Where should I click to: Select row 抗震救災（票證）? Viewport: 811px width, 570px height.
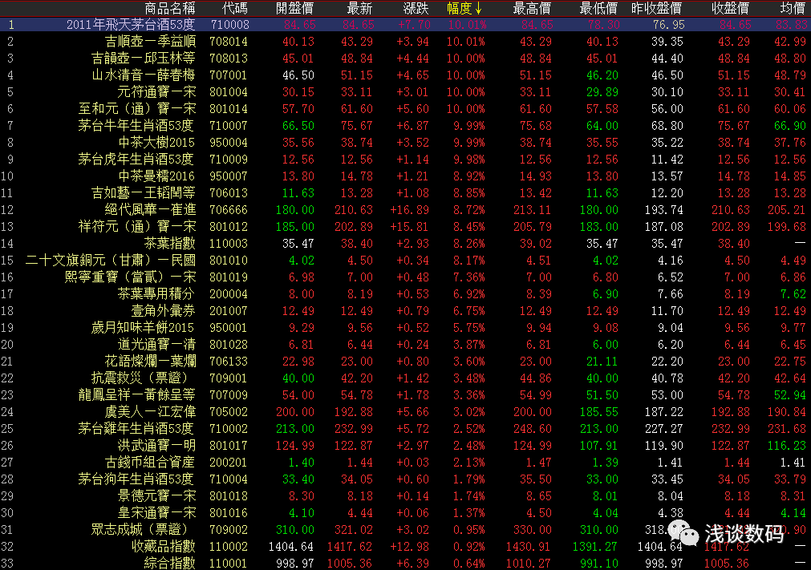point(406,378)
